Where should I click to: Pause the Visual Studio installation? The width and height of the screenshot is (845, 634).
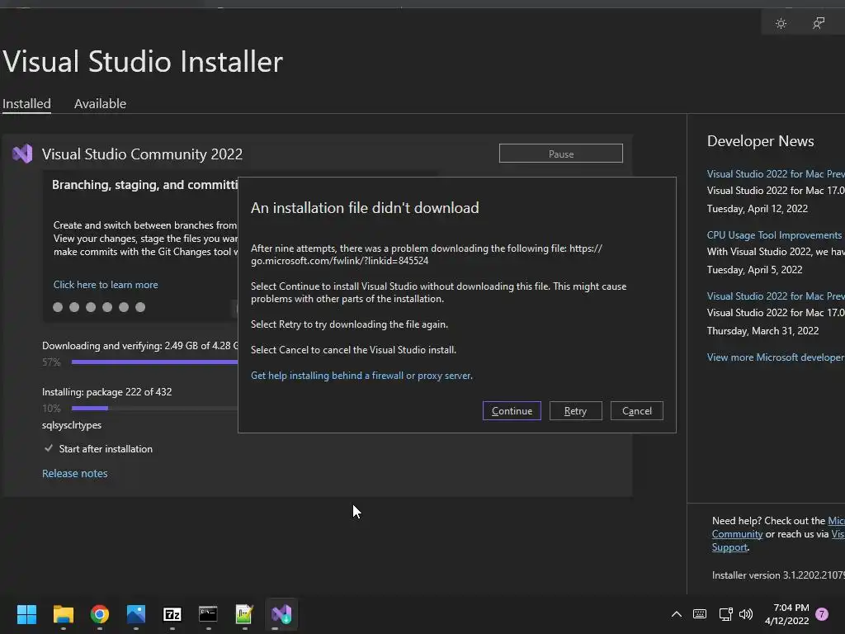point(560,154)
